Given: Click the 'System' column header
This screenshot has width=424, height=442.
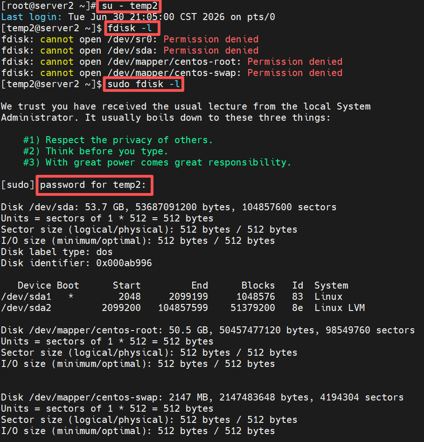Looking at the screenshot, I should pyautogui.click(x=331, y=285).
